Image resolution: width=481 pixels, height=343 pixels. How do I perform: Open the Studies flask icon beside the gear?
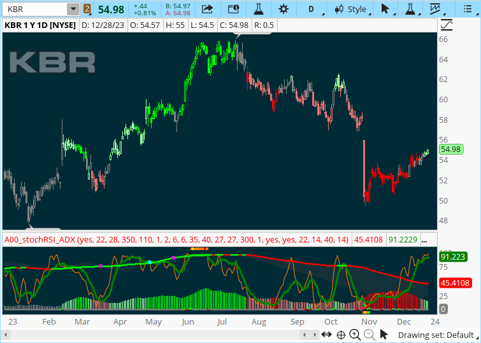click(x=259, y=9)
